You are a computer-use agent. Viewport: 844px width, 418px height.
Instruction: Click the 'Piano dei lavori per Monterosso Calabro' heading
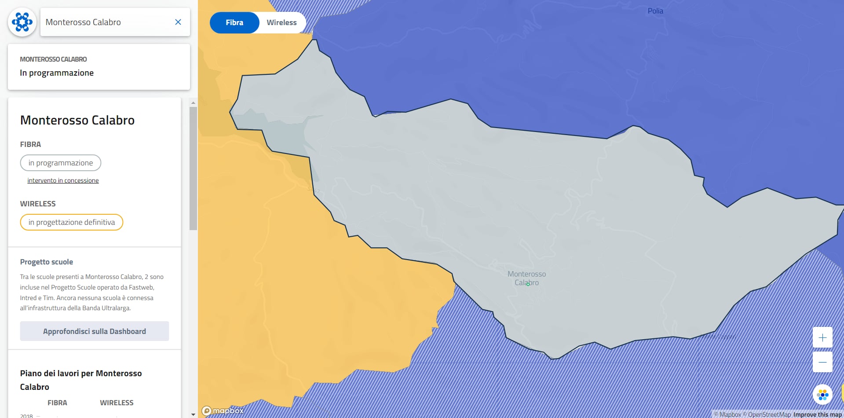pyautogui.click(x=81, y=380)
